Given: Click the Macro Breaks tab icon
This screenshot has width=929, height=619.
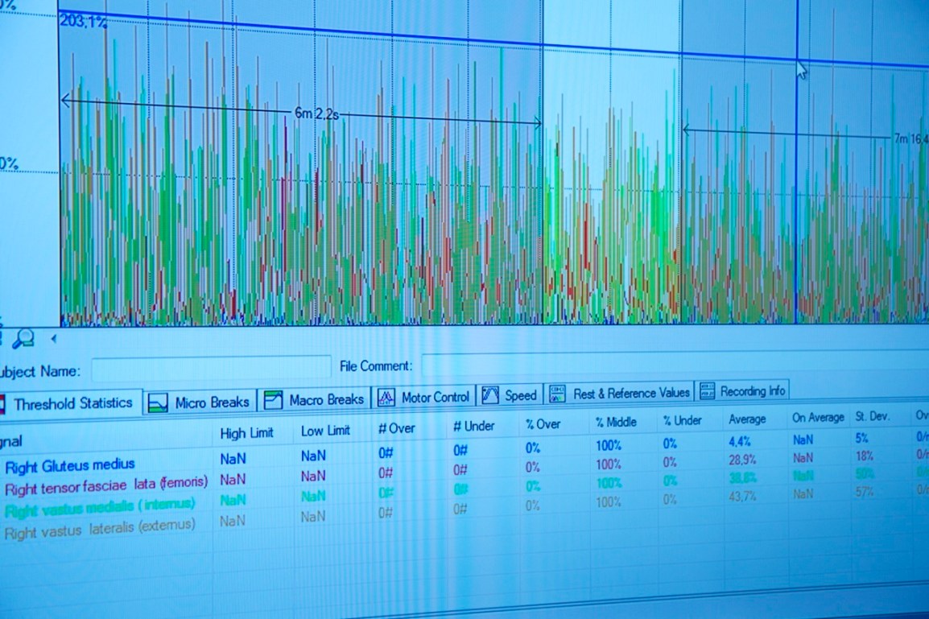Looking at the screenshot, I should 273,399.
